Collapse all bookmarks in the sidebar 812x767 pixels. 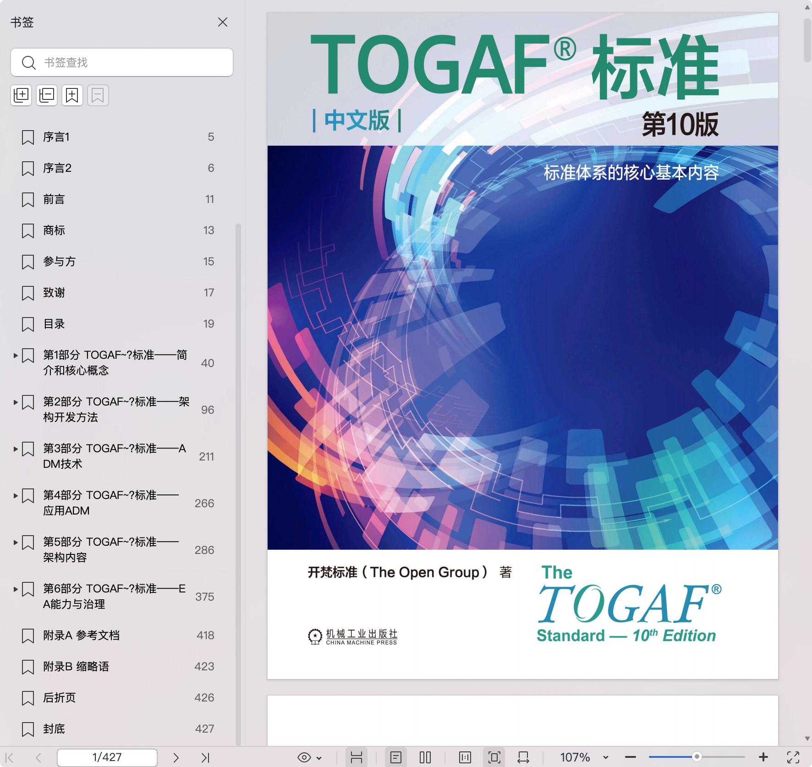[x=47, y=95]
